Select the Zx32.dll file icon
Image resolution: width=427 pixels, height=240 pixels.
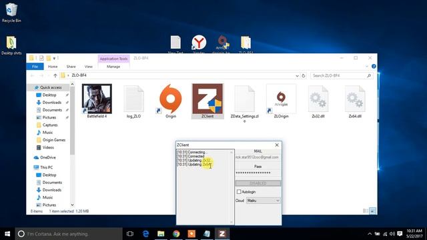[318, 99]
